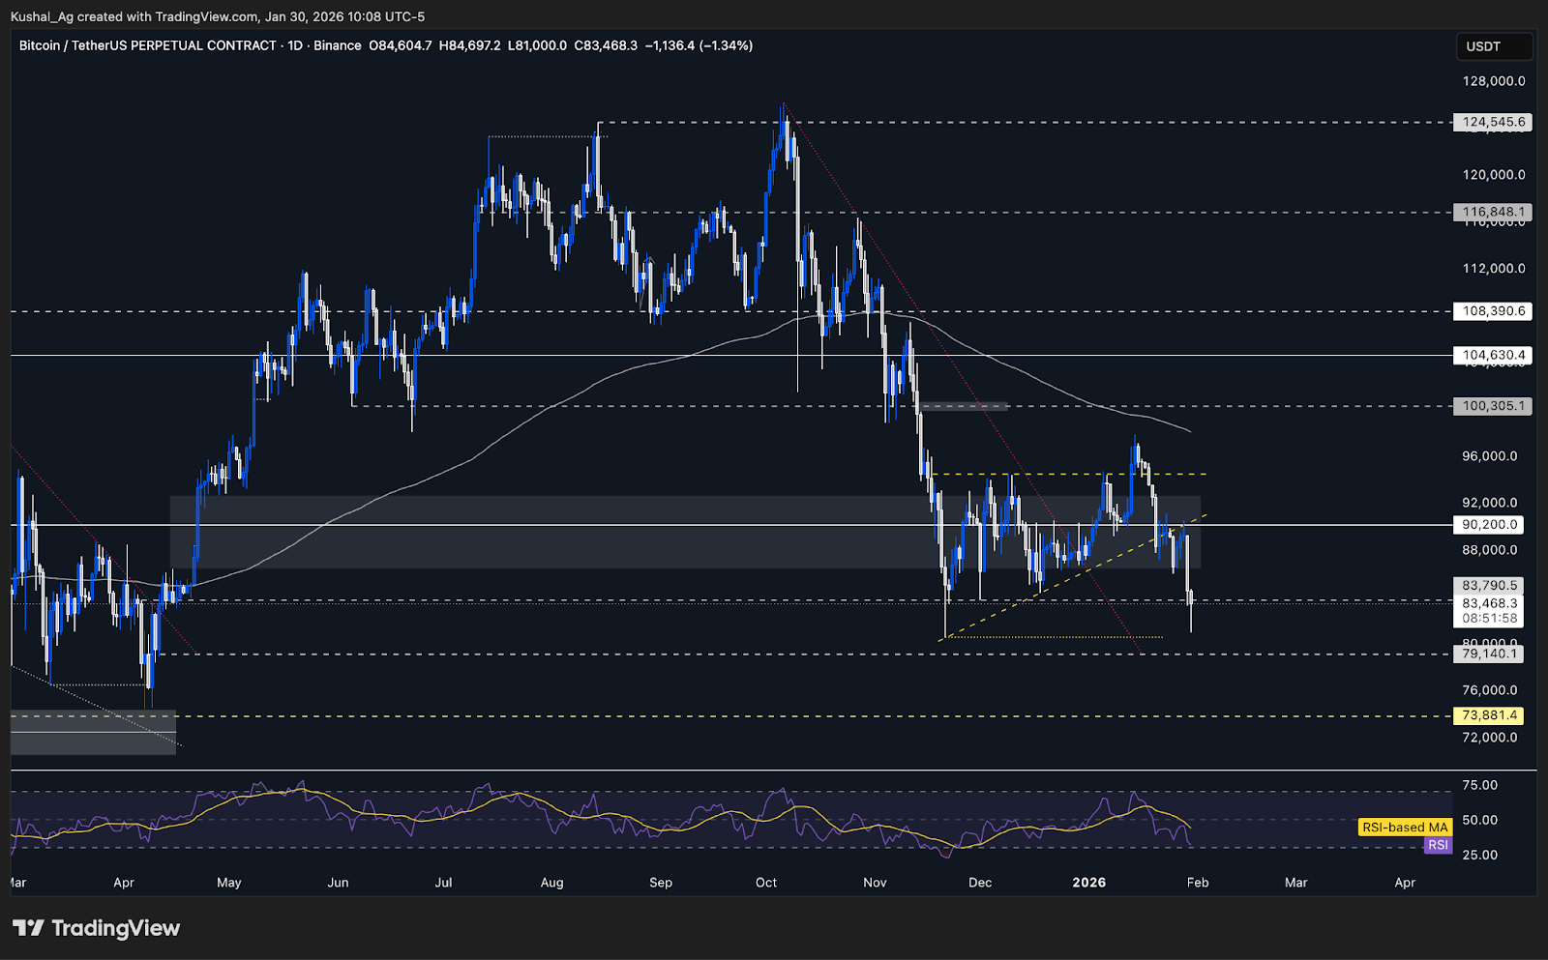The width and height of the screenshot is (1548, 960).
Task: Select the RSI indicator label
Action: click(1438, 845)
